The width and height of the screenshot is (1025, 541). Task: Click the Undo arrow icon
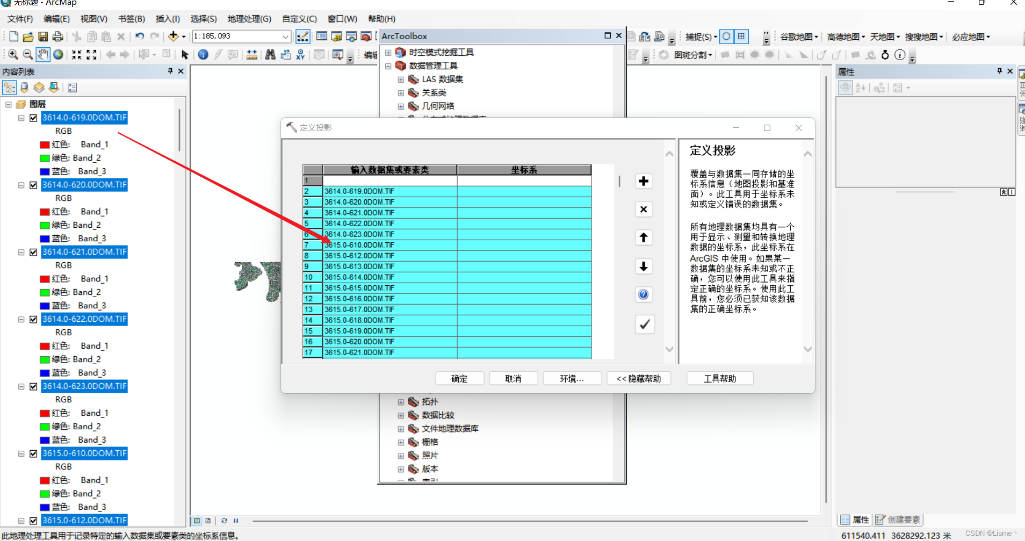(x=140, y=37)
